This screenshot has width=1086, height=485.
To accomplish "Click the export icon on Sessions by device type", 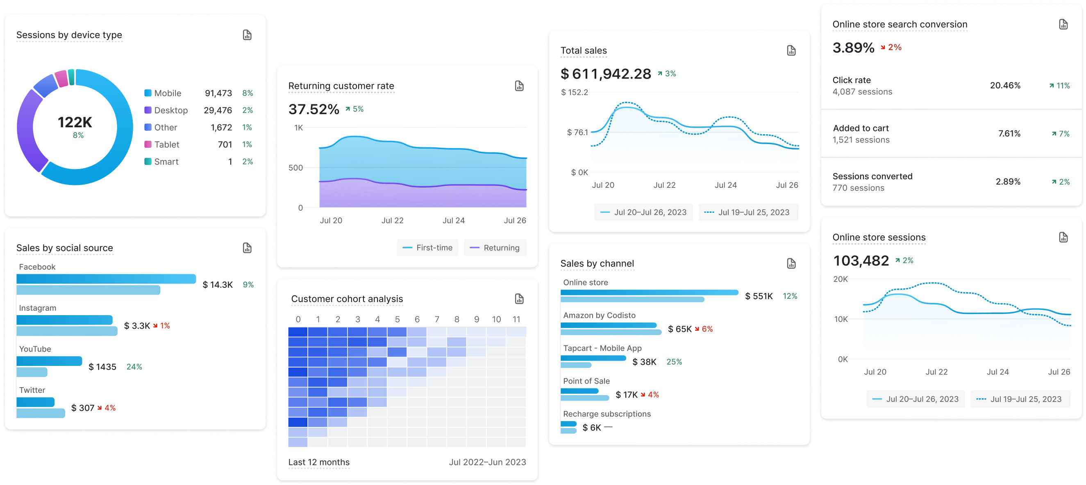I will 247,32.
